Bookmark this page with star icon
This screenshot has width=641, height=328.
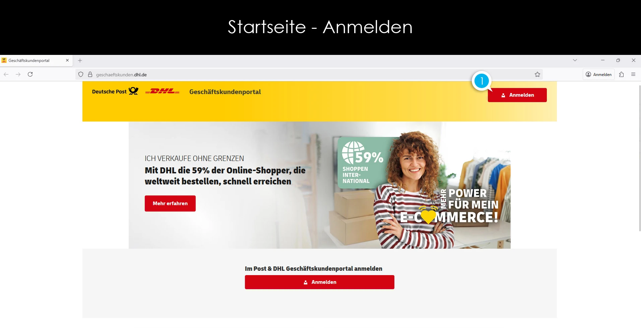pyautogui.click(x=537, y=74)
